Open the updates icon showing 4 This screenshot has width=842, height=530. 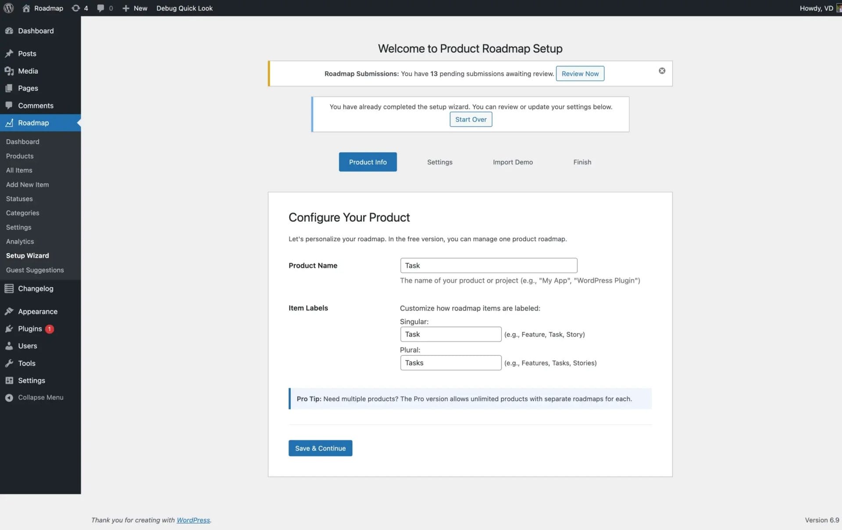[x=79, y=8]
